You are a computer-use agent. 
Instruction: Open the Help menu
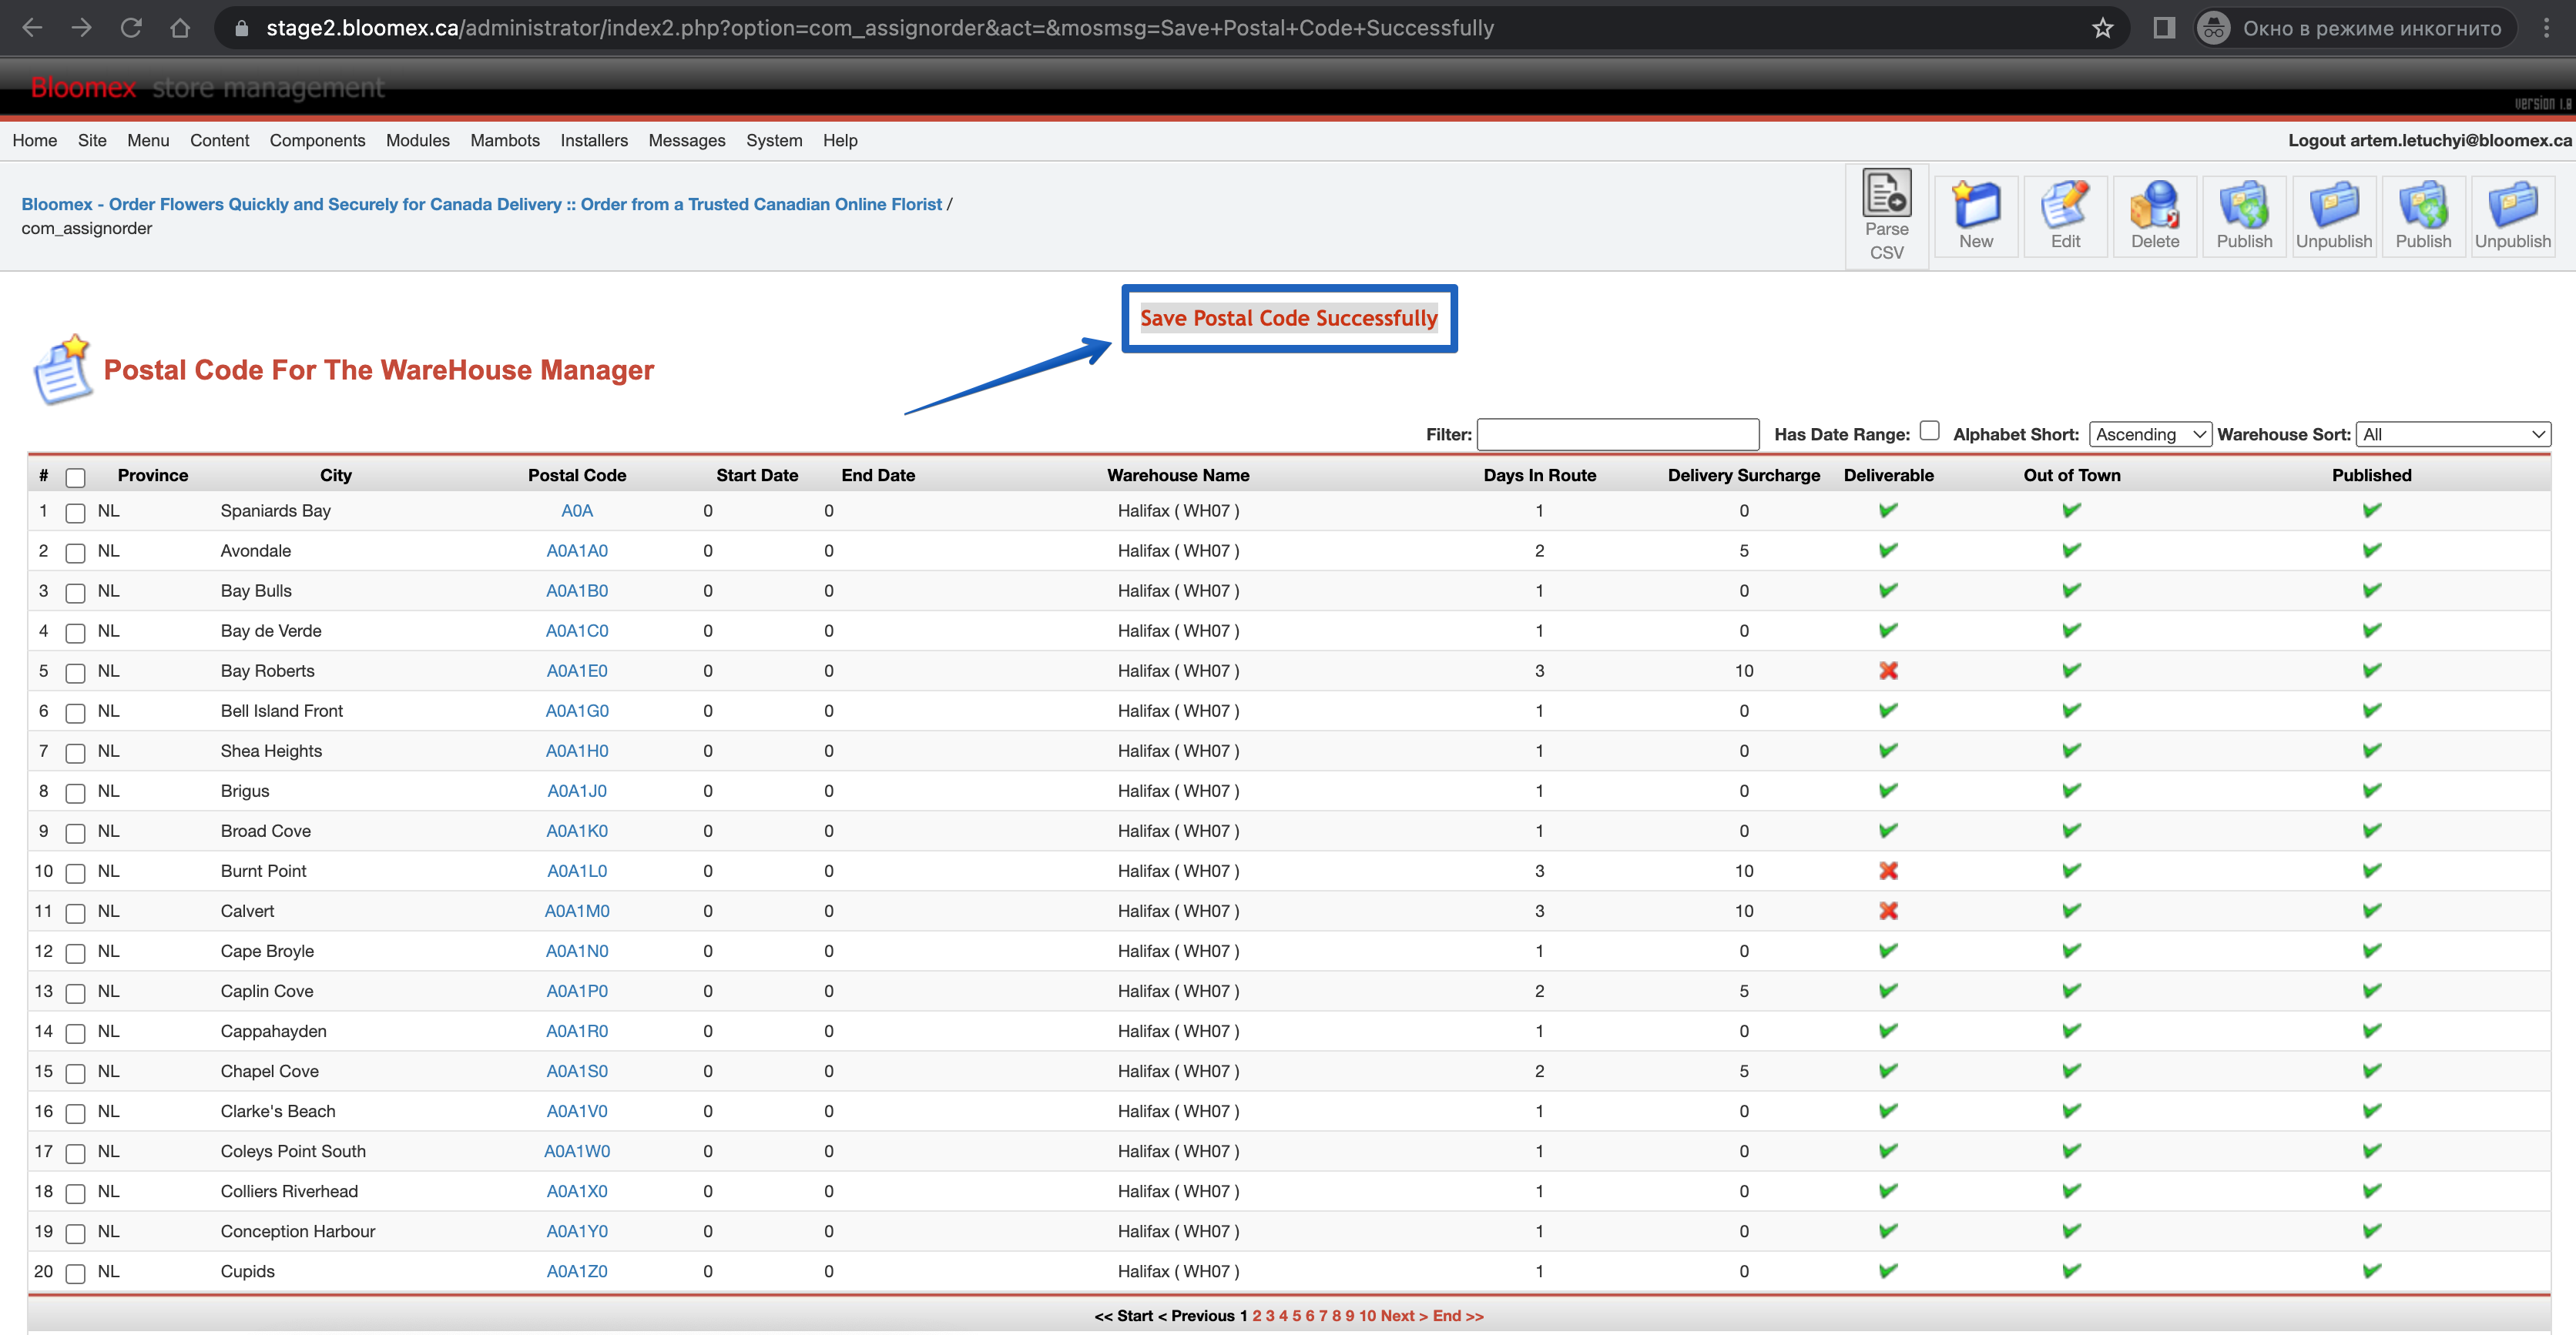pyautogui.click(x=840, y=141)
